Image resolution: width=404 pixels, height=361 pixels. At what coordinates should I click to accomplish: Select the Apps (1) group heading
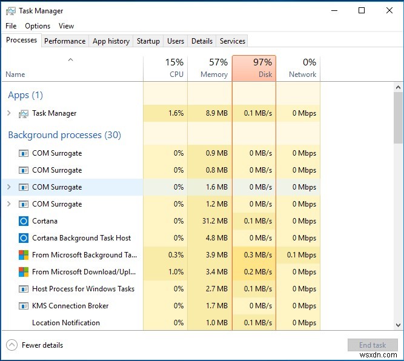[x=25, y=95]
